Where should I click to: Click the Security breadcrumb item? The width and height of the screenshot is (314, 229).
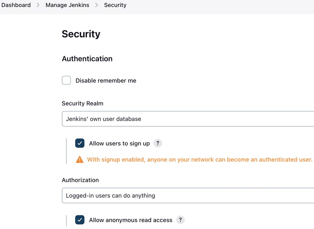coord(115,5)
